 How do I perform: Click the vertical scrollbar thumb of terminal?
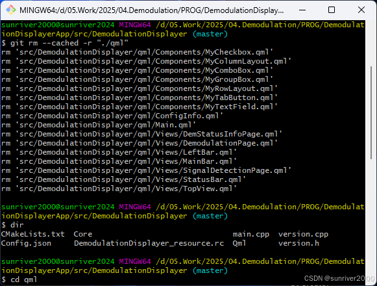pos(371,112)
